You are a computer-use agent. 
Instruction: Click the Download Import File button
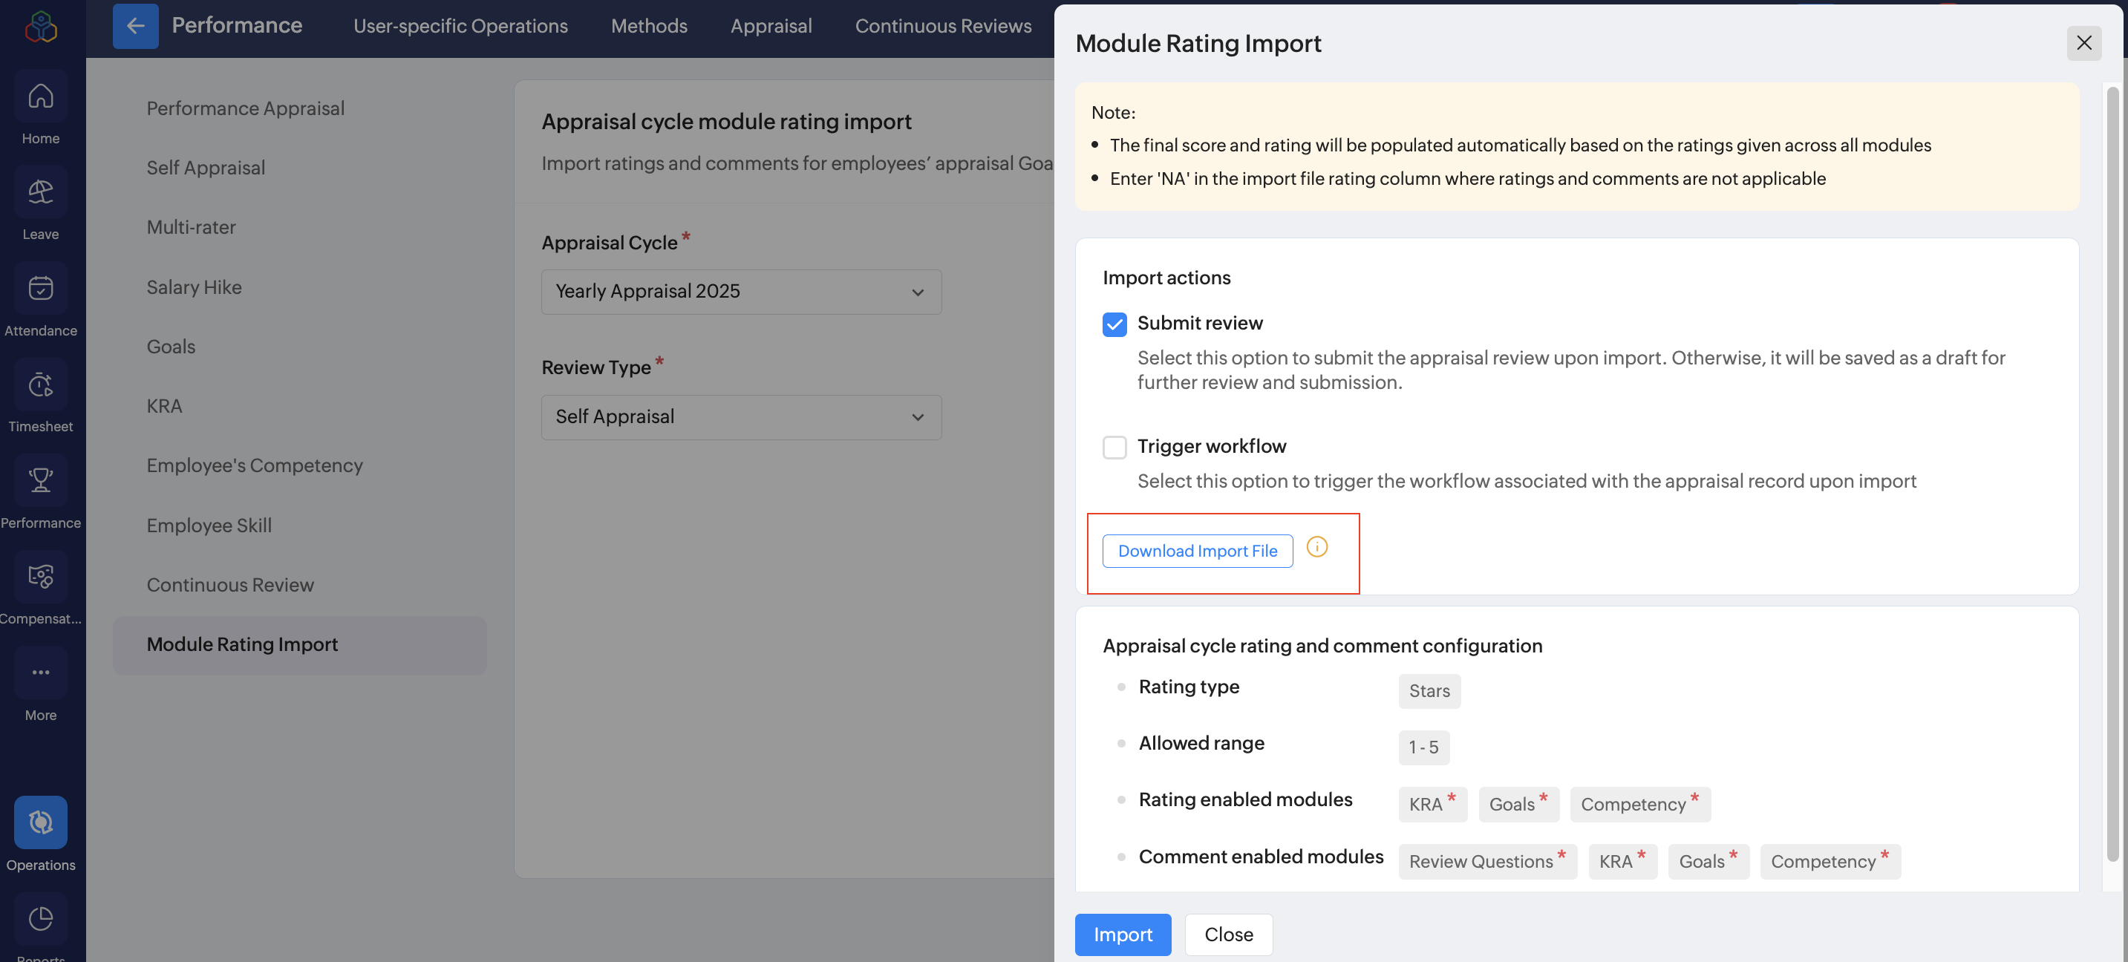(x=1197, y=551)
